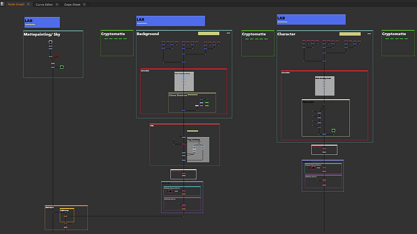Select the green square node in Mattepainting/Sky
Image resolution: width=417 pixels, height=234 pixels.
[x=62, y=67]
